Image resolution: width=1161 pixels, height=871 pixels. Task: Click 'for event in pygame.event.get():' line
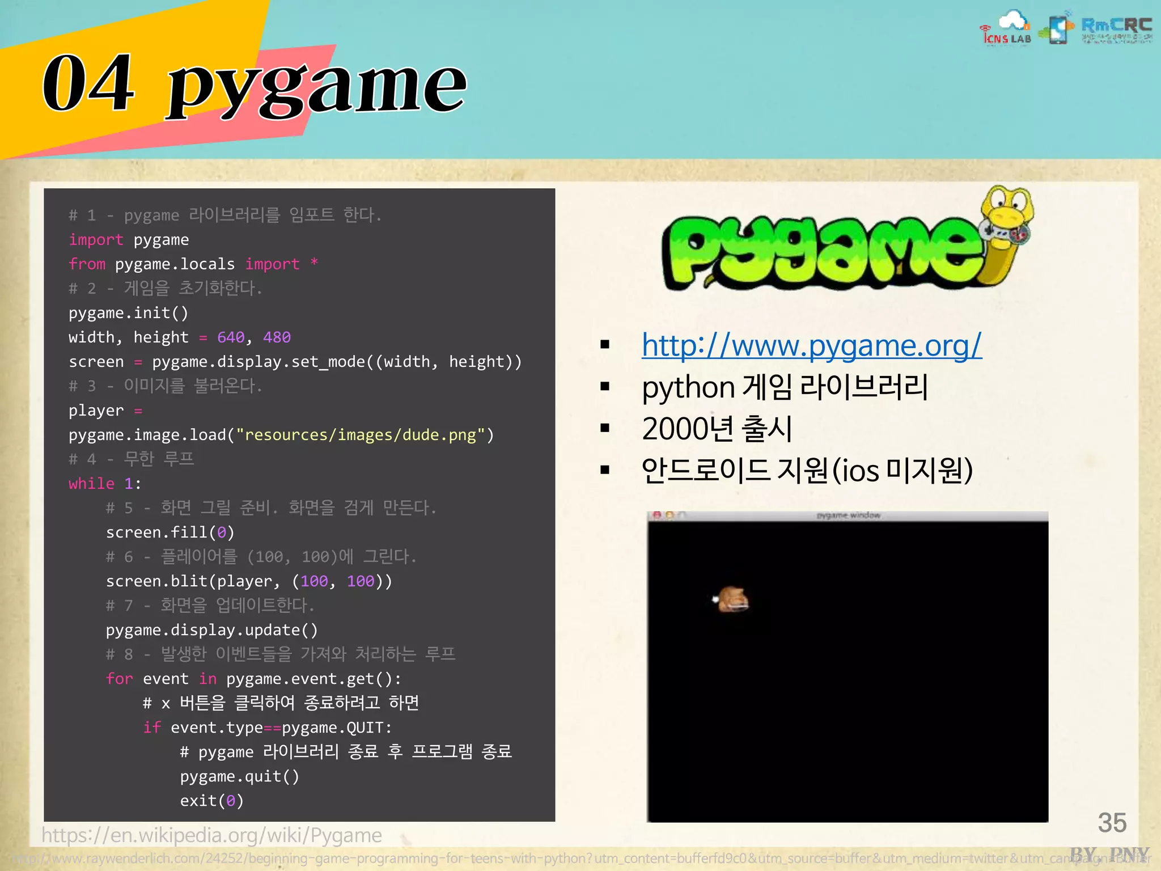[254, 679]
